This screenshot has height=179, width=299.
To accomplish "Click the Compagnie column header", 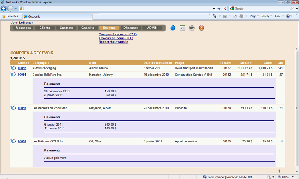I will tap(41, 63).
